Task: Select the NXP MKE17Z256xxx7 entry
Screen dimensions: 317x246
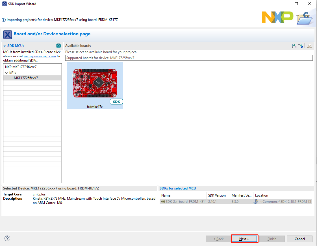Action: point(21,67)
